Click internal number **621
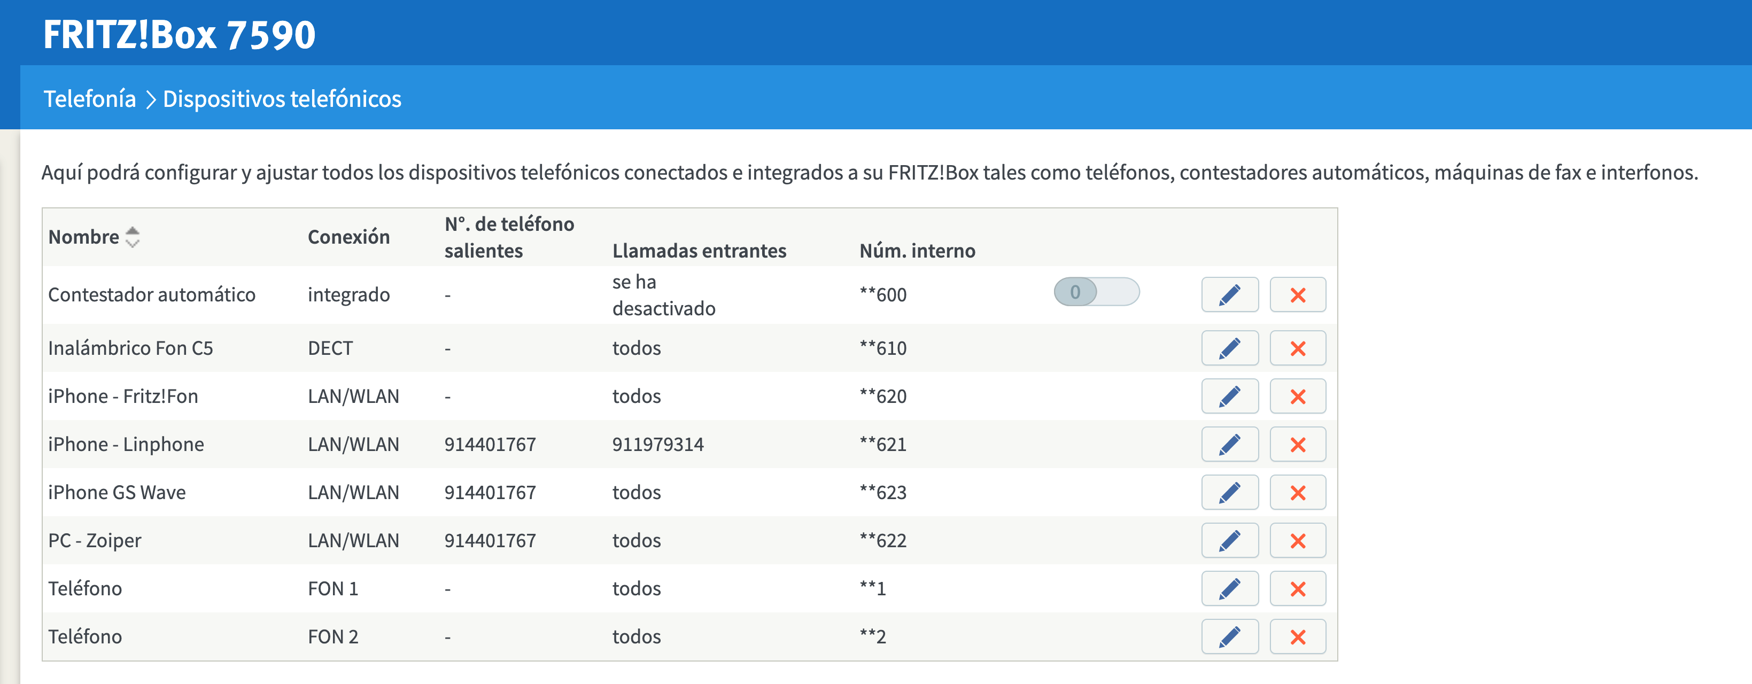1752x684 pixels. click(883, 444)
